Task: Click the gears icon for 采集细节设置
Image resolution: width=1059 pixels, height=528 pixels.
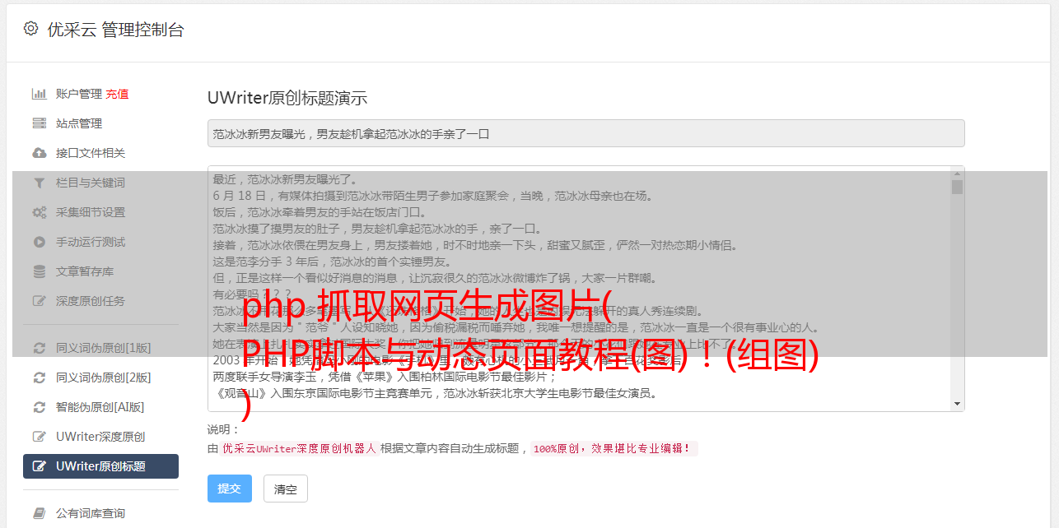Action: (x=39, y=212)
